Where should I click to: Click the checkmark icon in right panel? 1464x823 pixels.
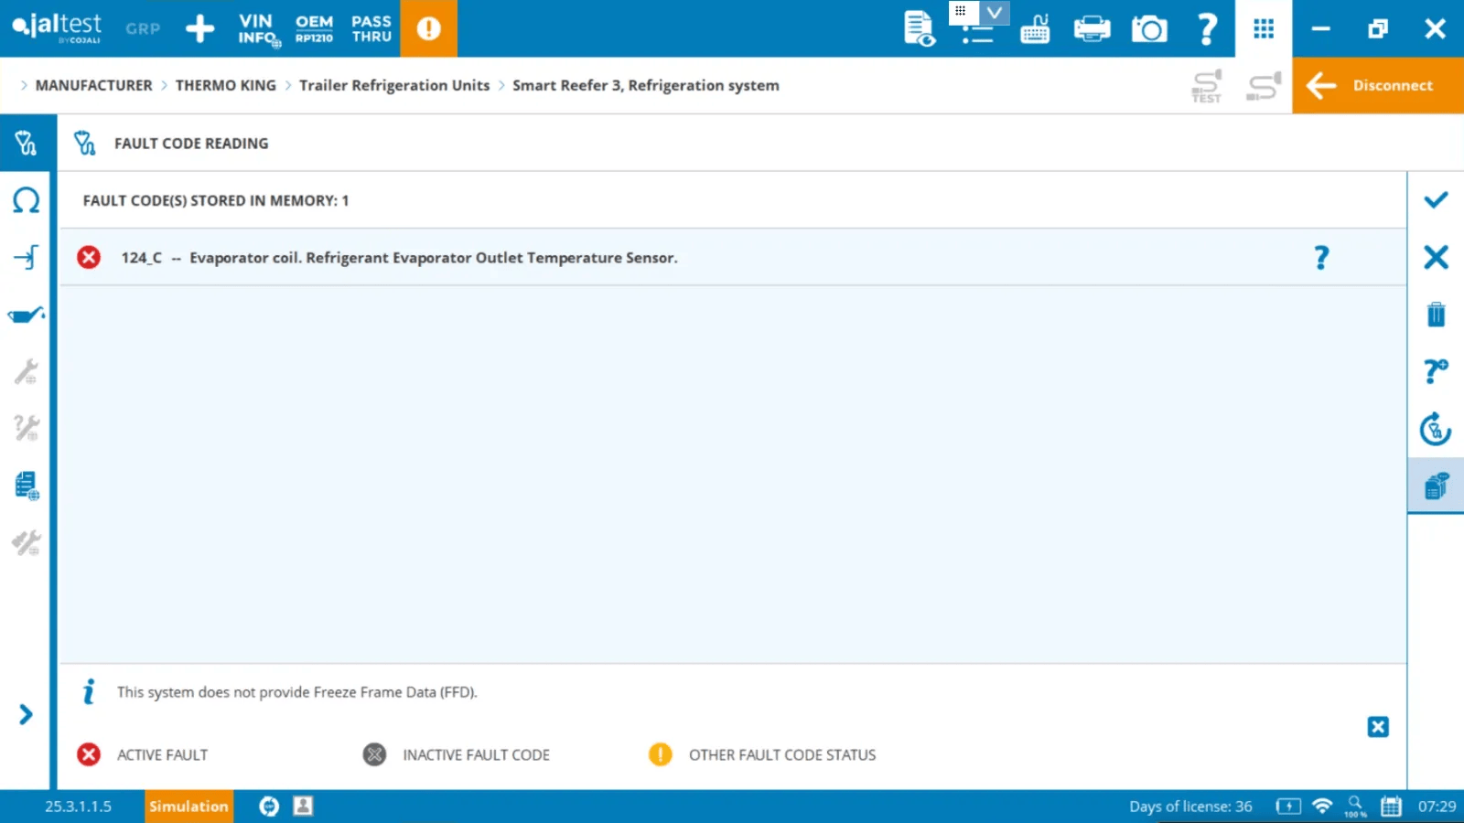click(x=1436, y=199)
